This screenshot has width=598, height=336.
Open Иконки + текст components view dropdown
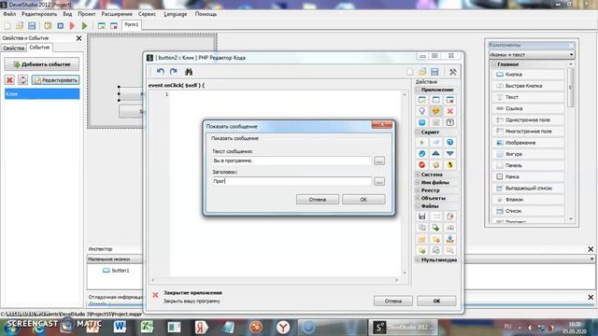[x=532, y=54]
